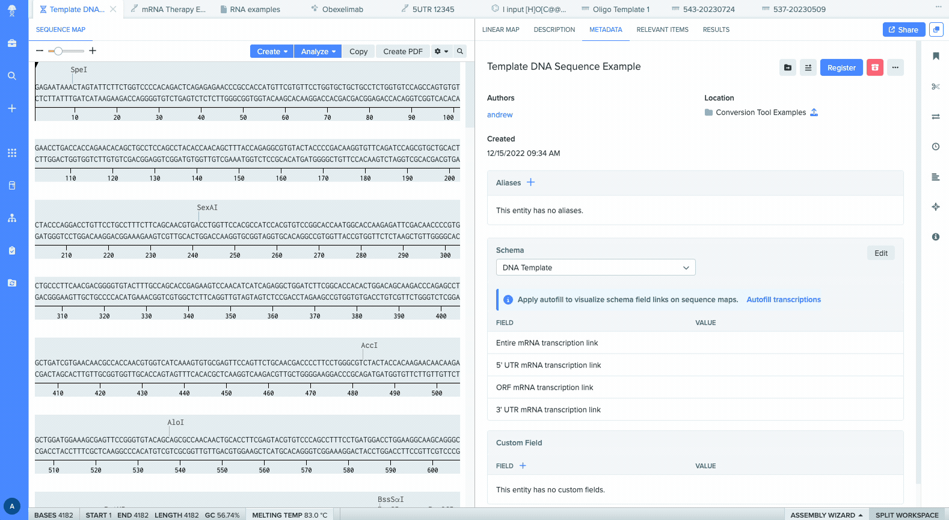Open the workflows hierarchy icon in sidebar

pos(12,218)
